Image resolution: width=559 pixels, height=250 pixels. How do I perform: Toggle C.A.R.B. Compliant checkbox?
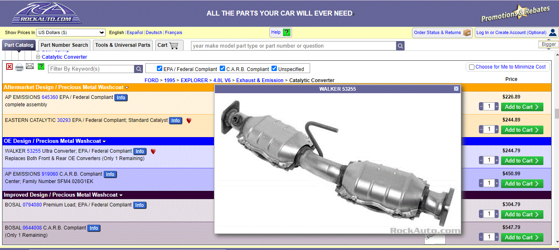222,69
